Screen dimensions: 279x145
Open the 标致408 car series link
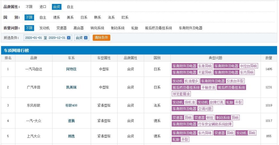[x=71, y=105]
